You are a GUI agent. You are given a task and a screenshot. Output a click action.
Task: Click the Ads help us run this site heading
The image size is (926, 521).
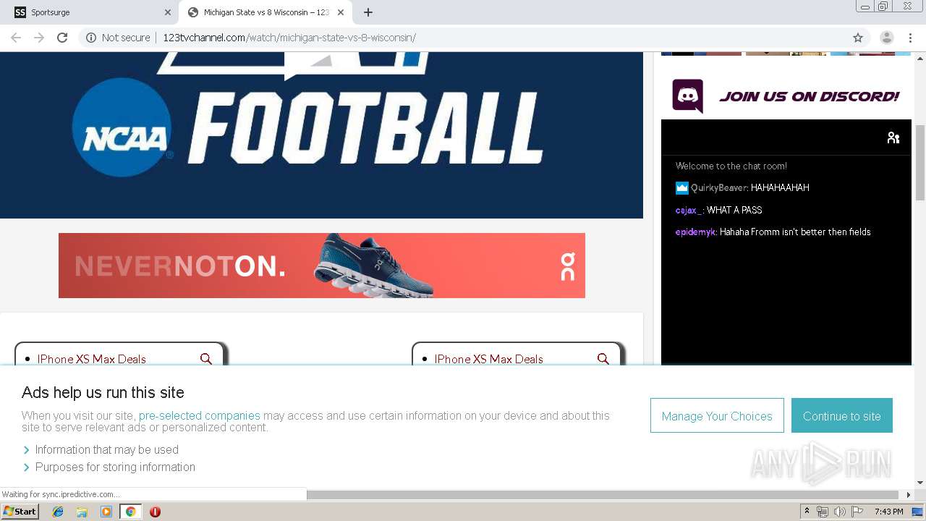click(103, 392)
